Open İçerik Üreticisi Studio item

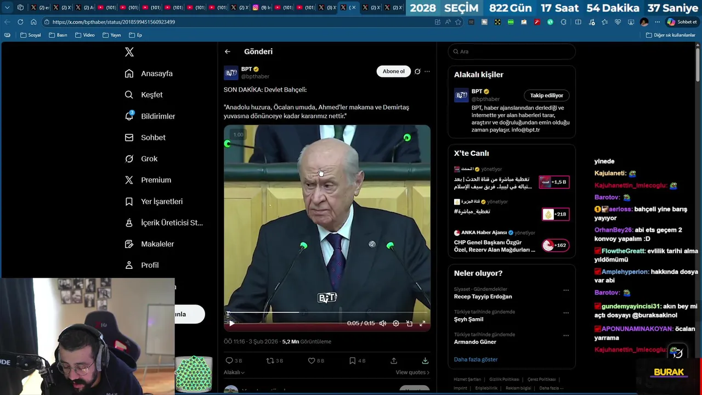click(x=163, y=223)
